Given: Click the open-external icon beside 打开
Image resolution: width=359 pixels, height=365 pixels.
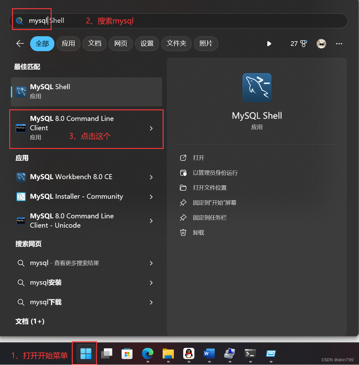Looking at the screenshot, I should click(183, 158).
